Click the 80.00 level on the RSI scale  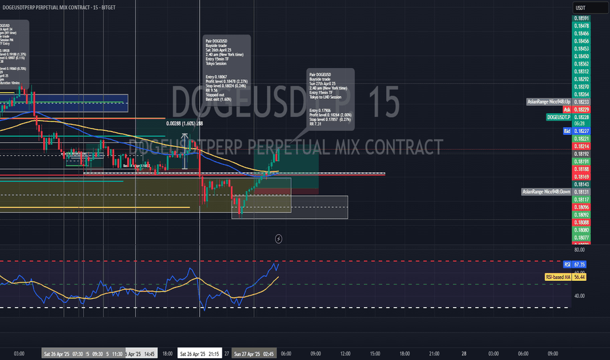(x=579, y=250)
